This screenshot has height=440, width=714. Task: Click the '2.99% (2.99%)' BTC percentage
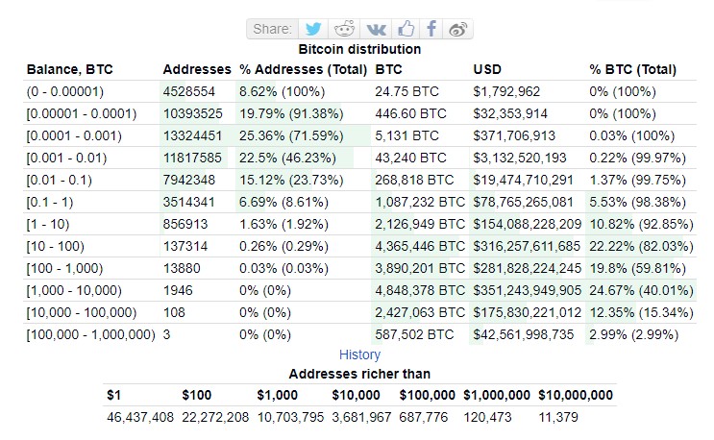tap(634, 335)
